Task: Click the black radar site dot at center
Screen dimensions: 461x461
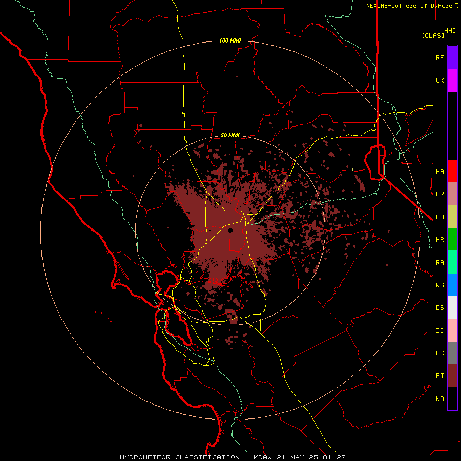Action: pos(230,230)
